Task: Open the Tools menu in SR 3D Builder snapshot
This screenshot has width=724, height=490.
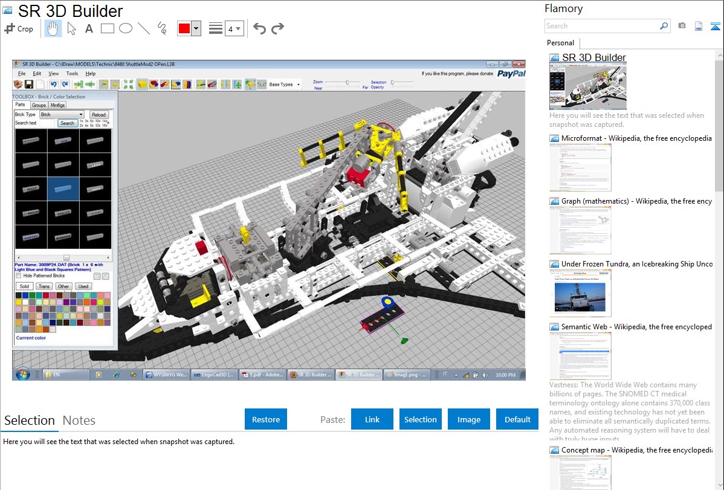Action: coord(73,74)
